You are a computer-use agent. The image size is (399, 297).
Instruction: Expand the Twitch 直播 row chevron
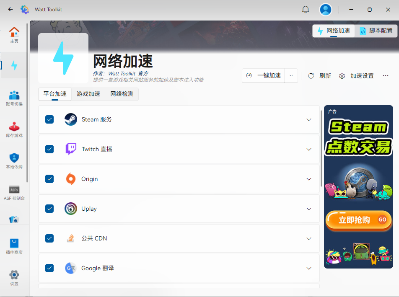pyautogui.click(x=309, y=149)
